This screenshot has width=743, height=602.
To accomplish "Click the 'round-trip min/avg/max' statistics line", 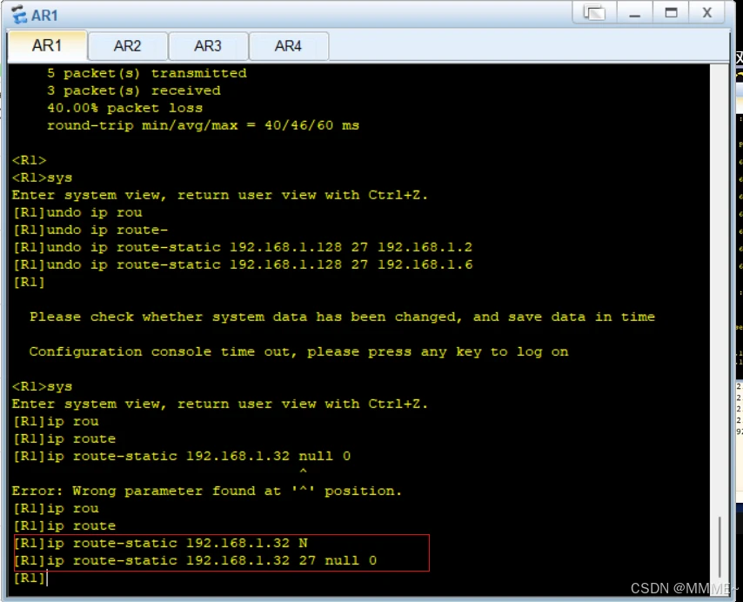I will (x=203, y=126).
